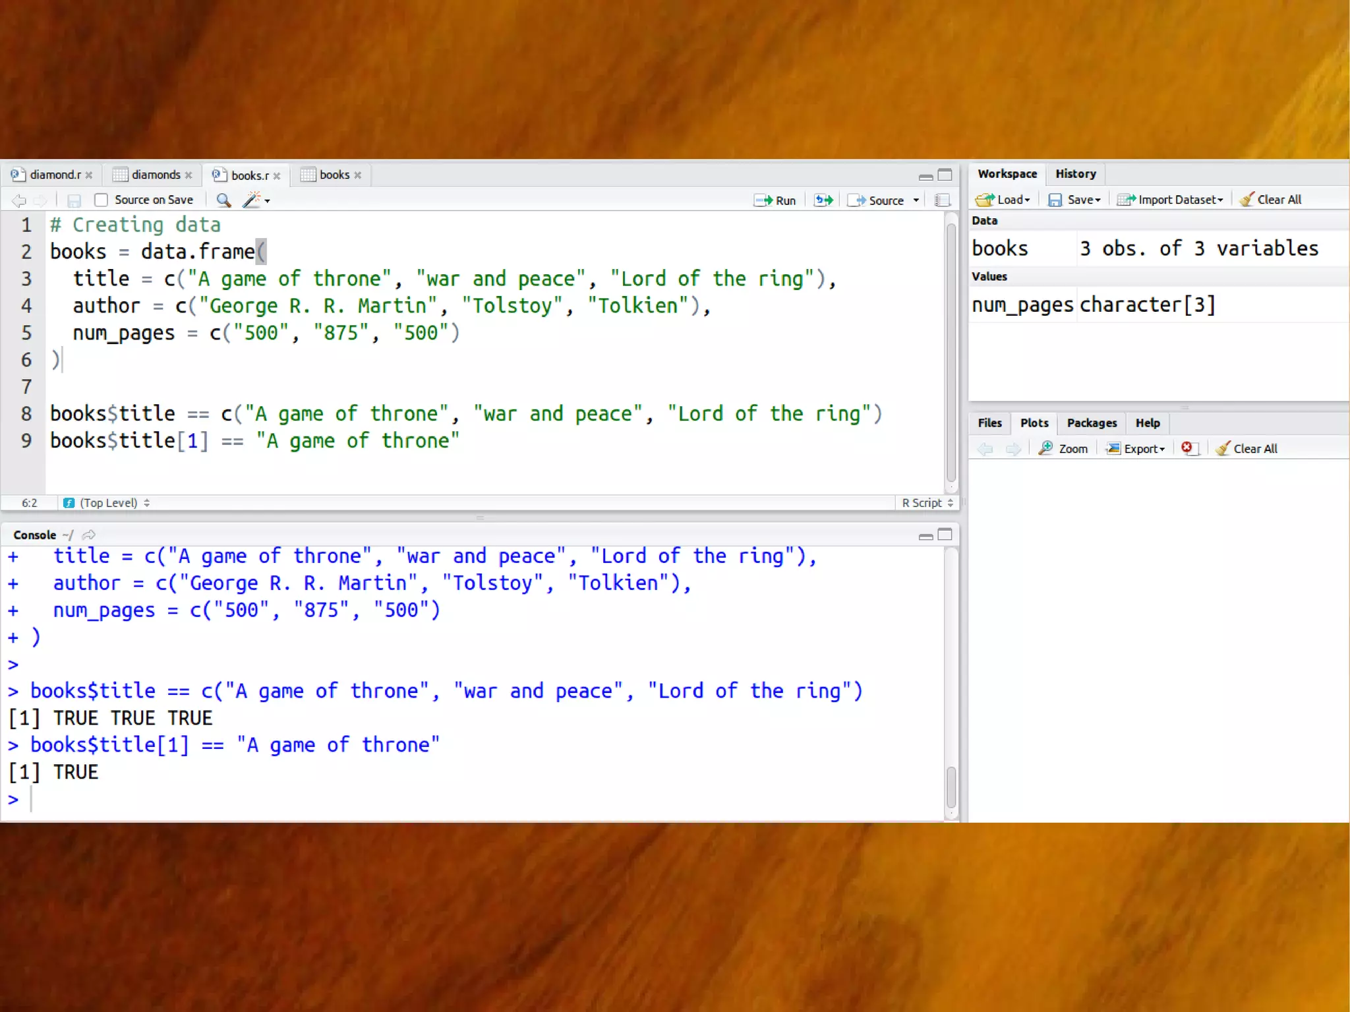Click the go back arrow in editor
Viewport: 1350px width, 1012px height.
[x=18, y=200]
